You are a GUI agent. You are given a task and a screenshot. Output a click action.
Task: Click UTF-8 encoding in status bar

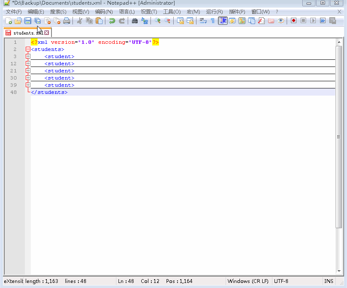coord(281,281)
